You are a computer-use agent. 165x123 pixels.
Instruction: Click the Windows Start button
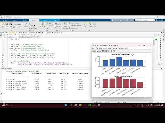(x=66, y=105)
